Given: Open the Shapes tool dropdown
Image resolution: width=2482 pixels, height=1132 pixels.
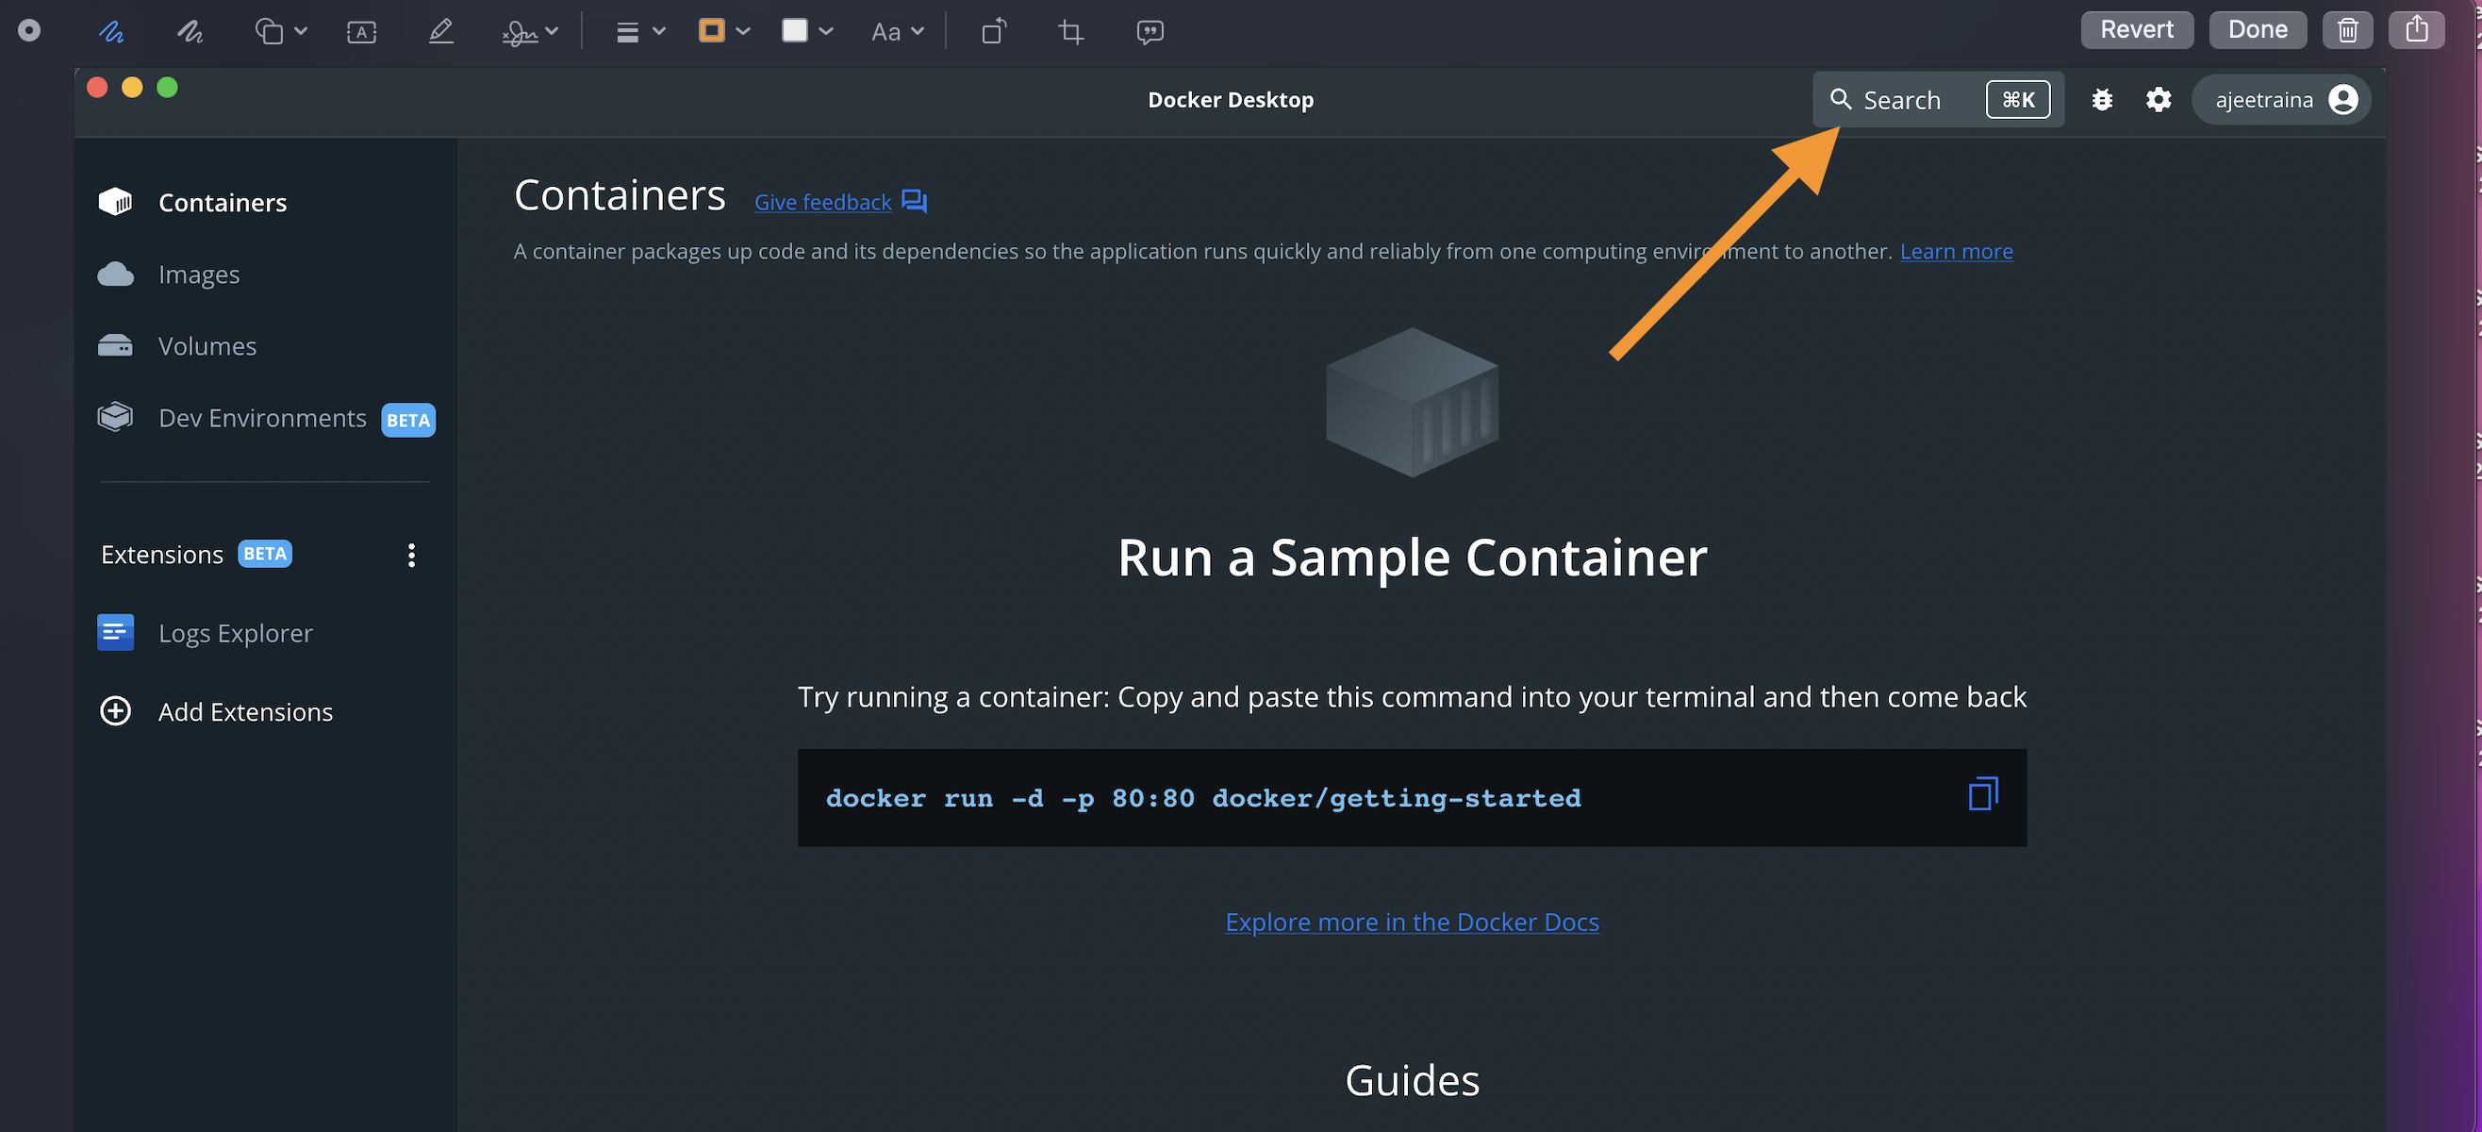Looking at the screenshot, I should pyautogui.click(x=280, y=32).
